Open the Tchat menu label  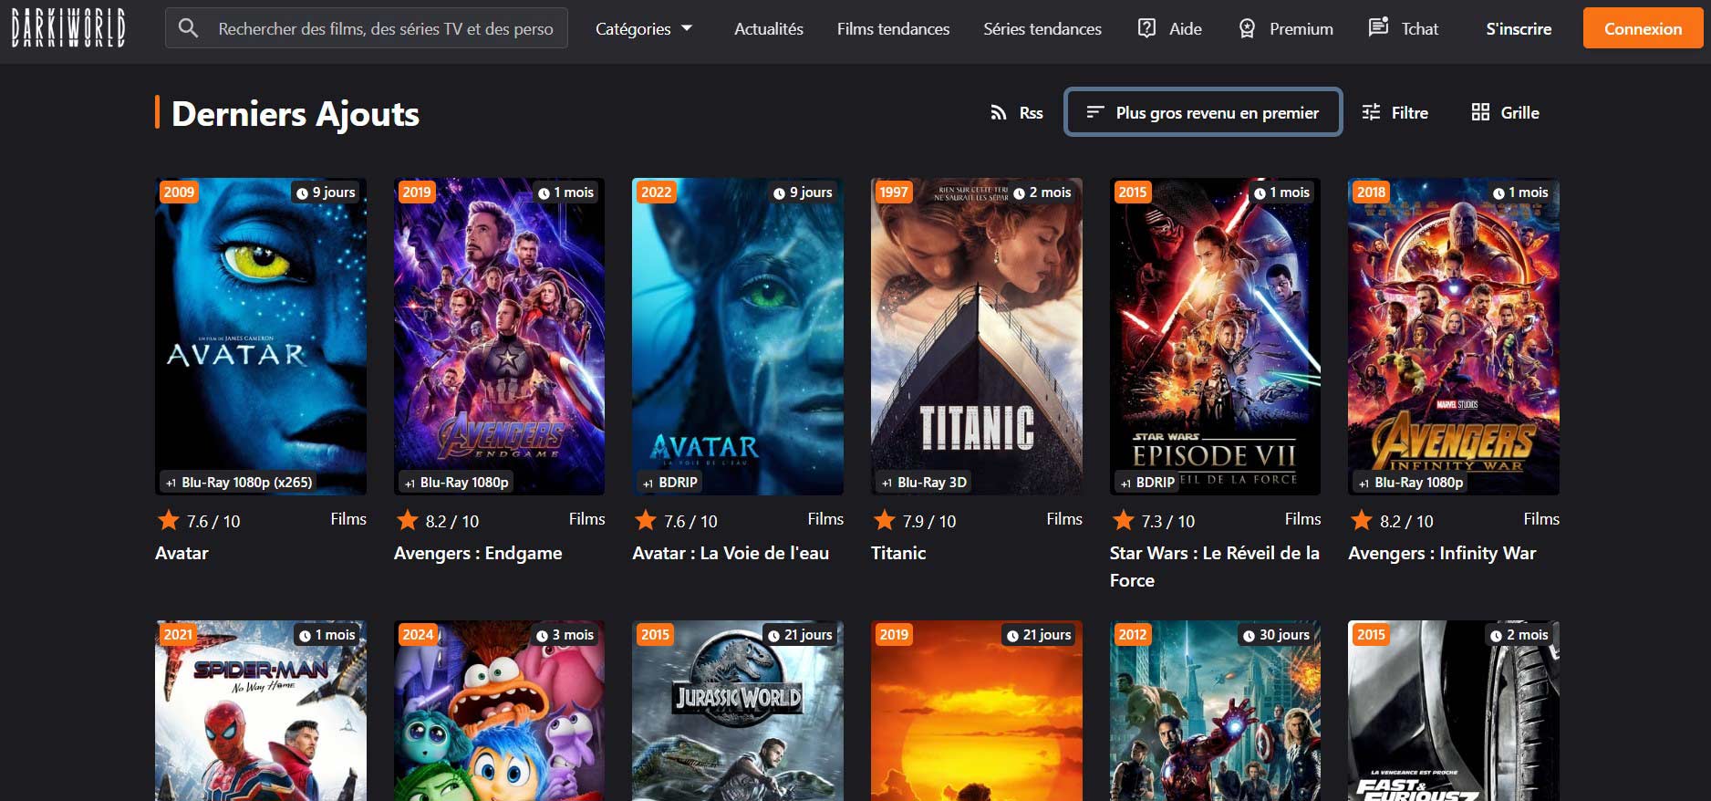[1420, 28]
